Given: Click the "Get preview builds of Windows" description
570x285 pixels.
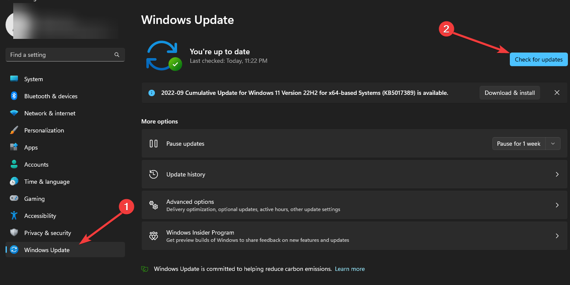Looking at the screenshot, I should [x=258, y=240].
